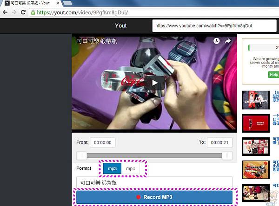Screen dimensions: 279x206
Task: Click the browser forward arrow
Action: [14, 12]
